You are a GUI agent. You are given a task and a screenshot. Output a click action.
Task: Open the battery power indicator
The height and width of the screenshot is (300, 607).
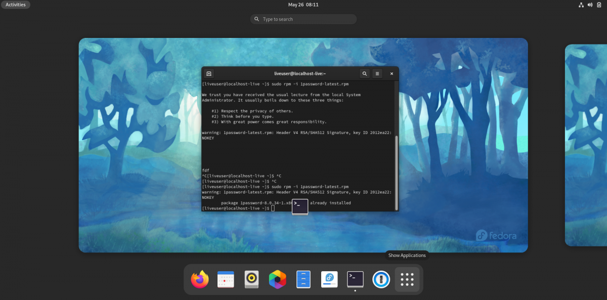coord(598,5)
